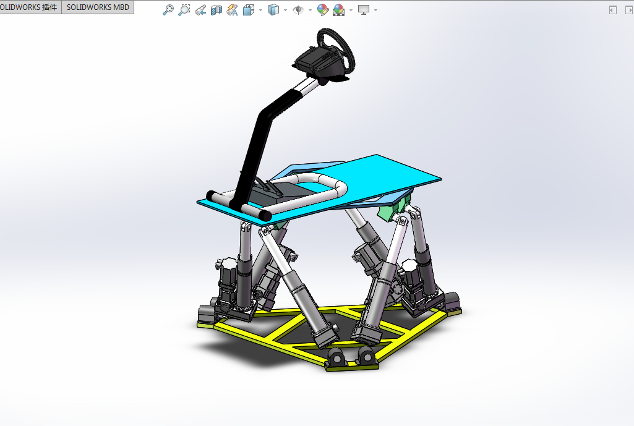This screenshot has height=426, width=634.
Task: Select the Zoom to Area tool
Action: [x=184, y=10]
